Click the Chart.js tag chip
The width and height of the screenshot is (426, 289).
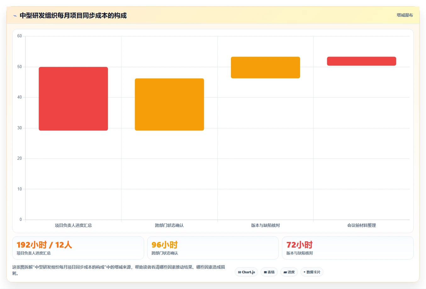click(x=246, y=272)
